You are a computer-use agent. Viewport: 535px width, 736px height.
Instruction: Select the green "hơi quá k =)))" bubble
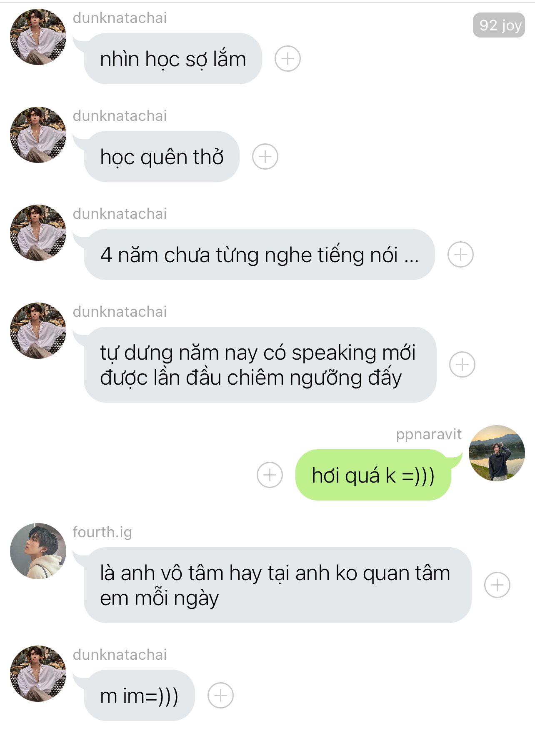pyautogui.click(x=373, y=475)
